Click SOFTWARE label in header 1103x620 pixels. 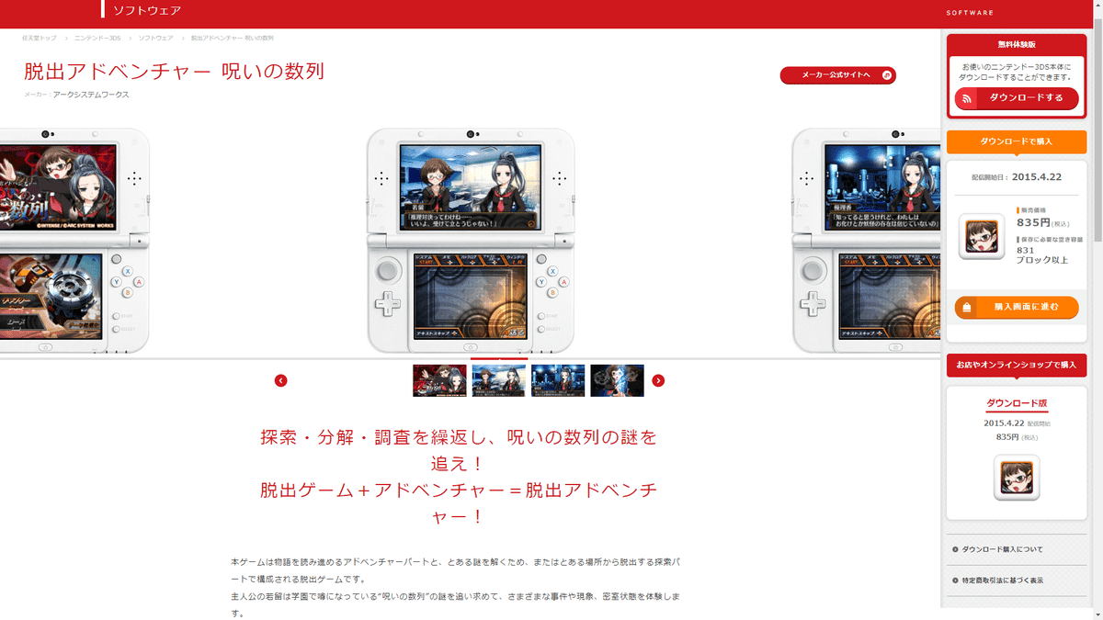(970, 13)
